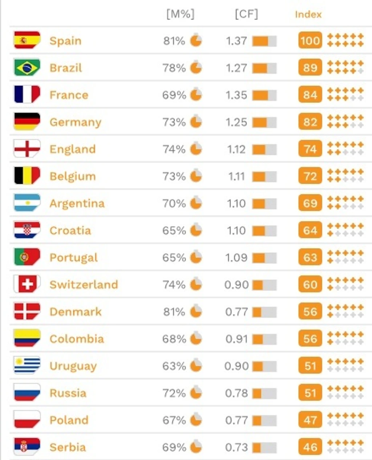Screen dimensions: 372x460
Task: Click the star rating in Belgium's row
Action: (x=345, y=176)
